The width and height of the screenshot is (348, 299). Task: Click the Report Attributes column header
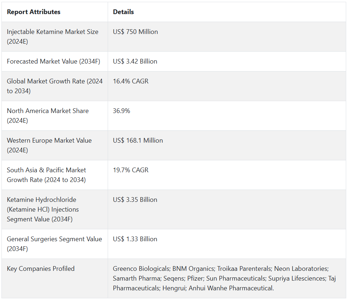(x=34, y=12)
